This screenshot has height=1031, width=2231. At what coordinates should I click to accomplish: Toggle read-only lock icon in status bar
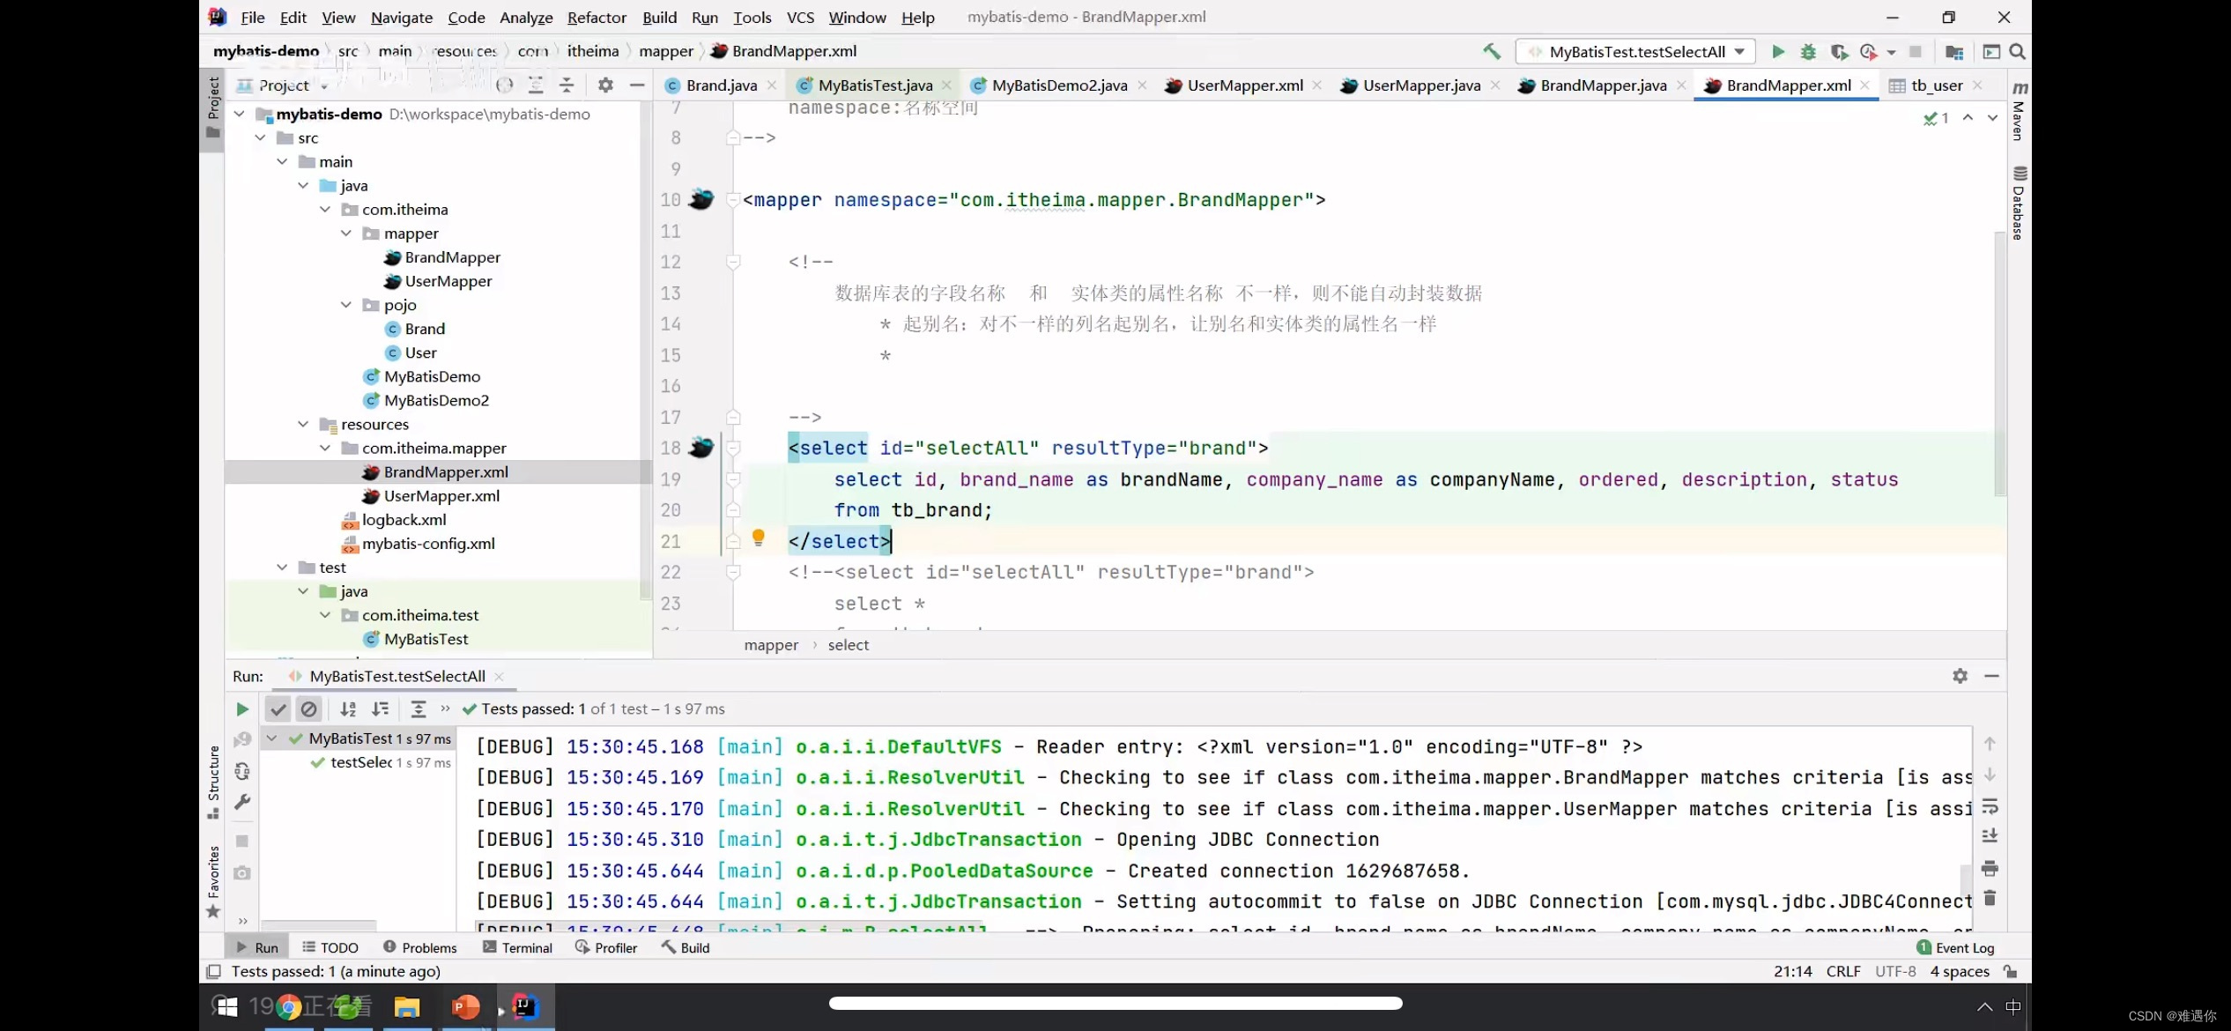click(x=2010, y=971)
